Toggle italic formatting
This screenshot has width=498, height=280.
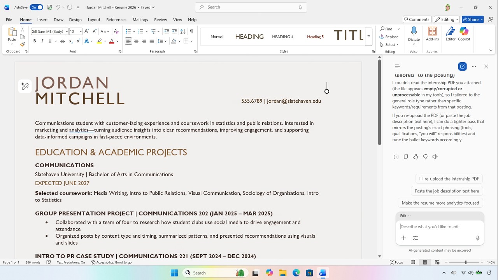(42, 41)
